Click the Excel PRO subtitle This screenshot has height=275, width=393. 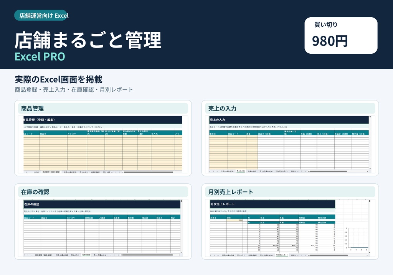40,57
